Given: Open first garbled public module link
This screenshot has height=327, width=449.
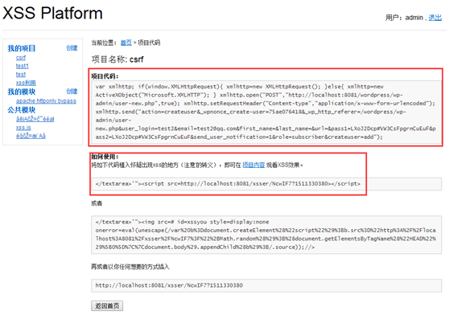Looking at the screenshot, I should [35, 119].
